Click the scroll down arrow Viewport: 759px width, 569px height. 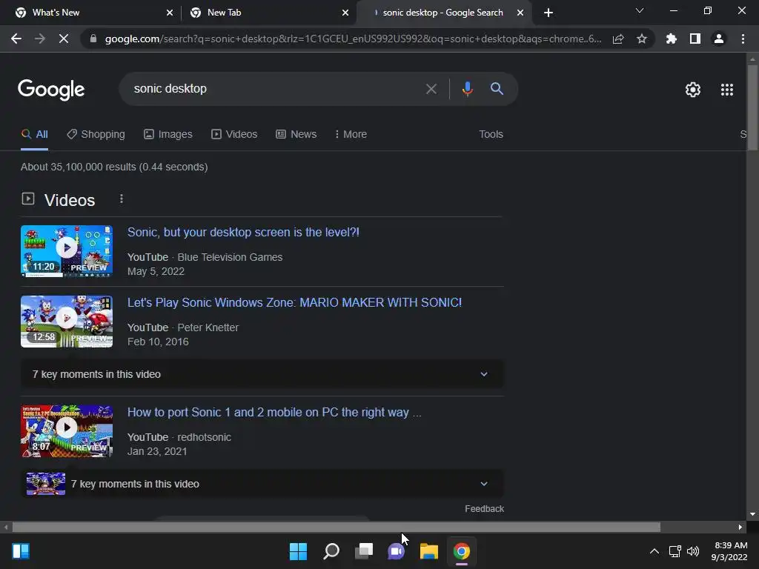752,514
